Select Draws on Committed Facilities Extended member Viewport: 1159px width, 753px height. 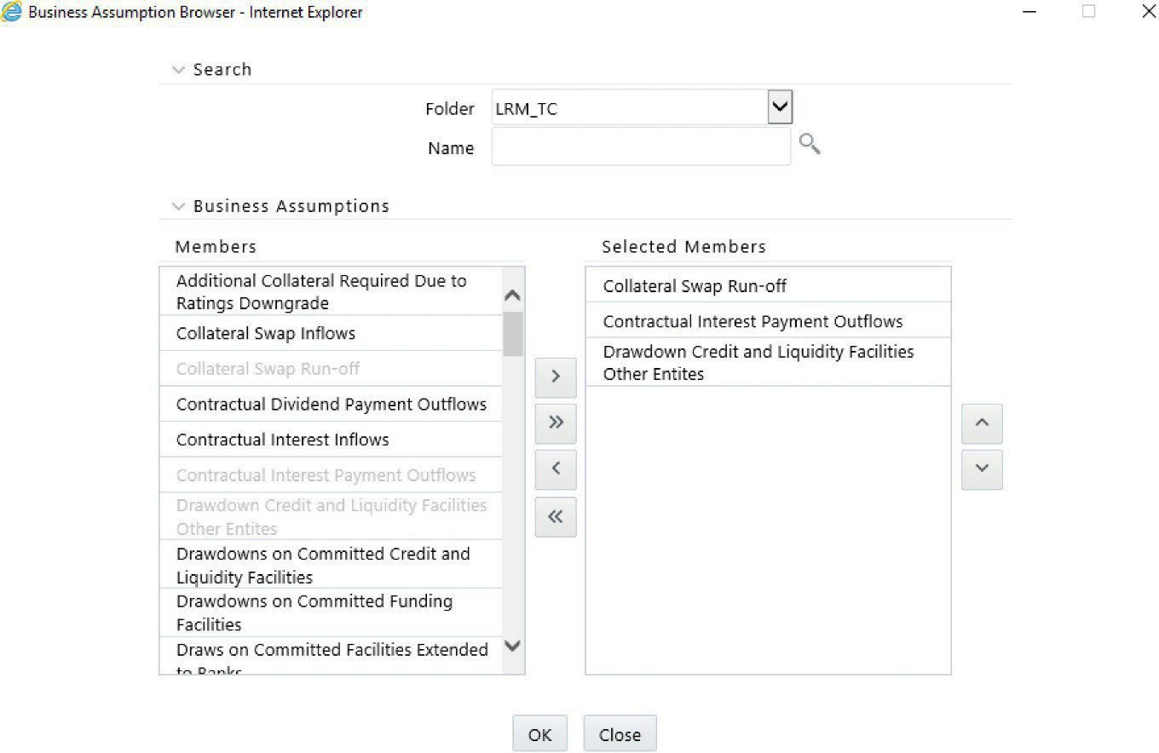coord(331,656)
